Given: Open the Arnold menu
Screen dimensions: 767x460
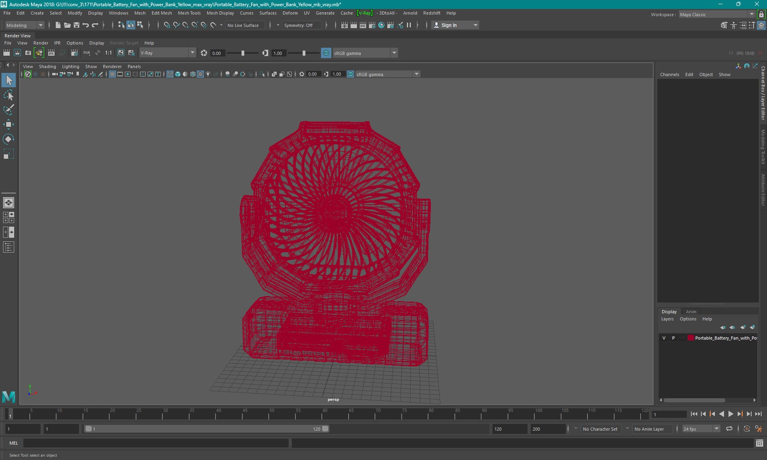Looking at the screenshot, I should 410,13.
